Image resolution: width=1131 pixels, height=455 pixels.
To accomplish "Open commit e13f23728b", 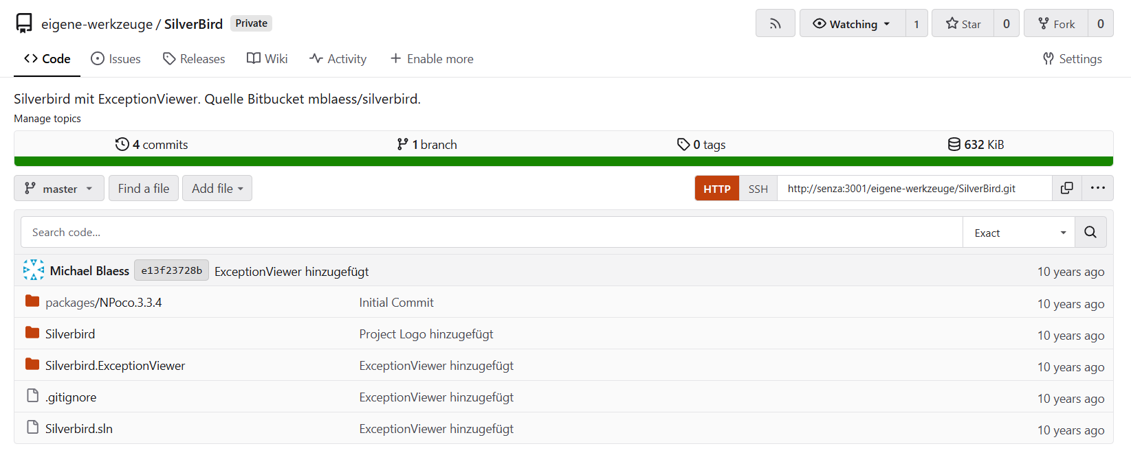I will tap(171, 270).
